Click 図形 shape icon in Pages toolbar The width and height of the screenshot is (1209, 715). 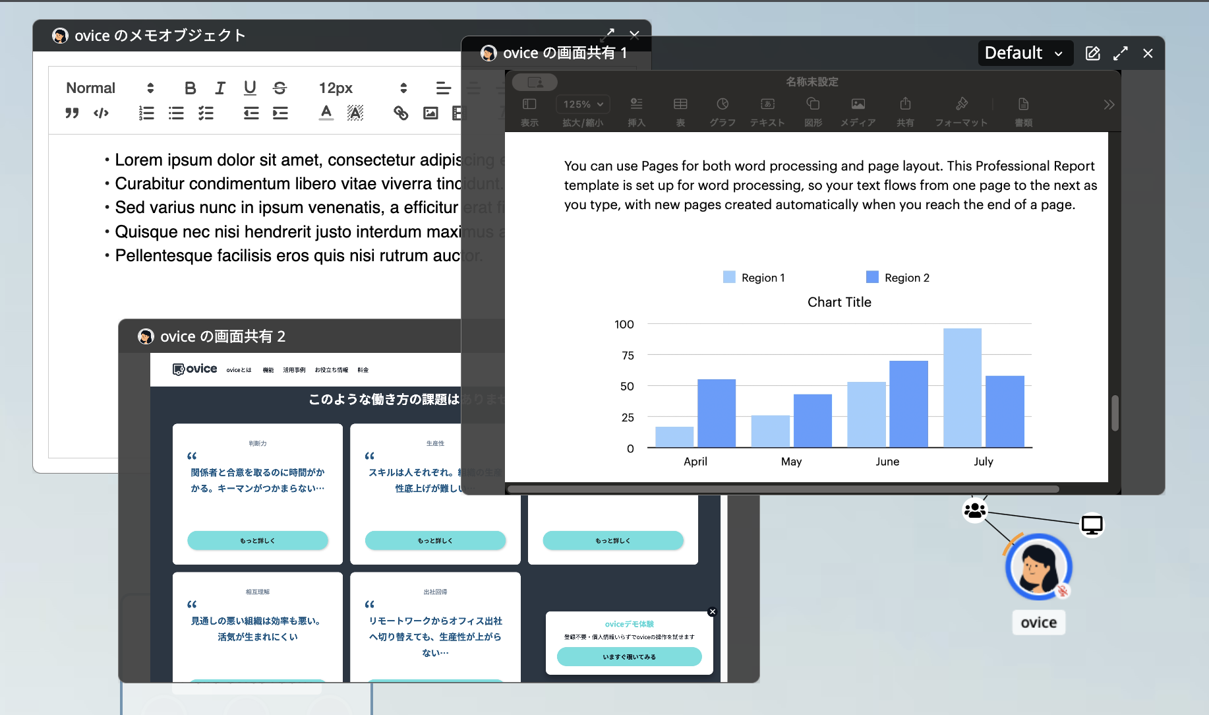tap(813, 104)
